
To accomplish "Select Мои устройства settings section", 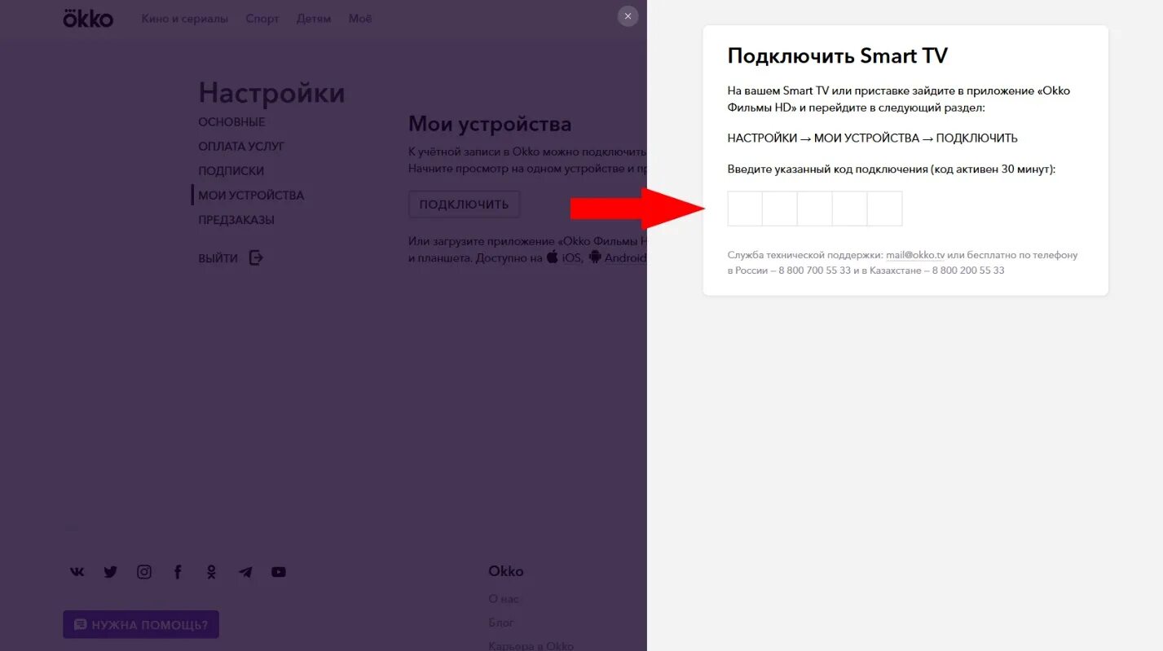I will (x=251, y=196).
